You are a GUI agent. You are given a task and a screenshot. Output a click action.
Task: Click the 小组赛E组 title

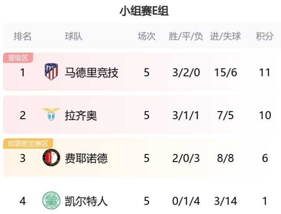(144, 11)
